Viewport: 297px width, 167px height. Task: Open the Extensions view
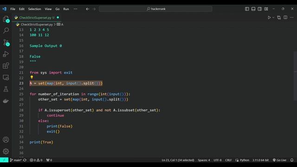[x=6, y=66]
